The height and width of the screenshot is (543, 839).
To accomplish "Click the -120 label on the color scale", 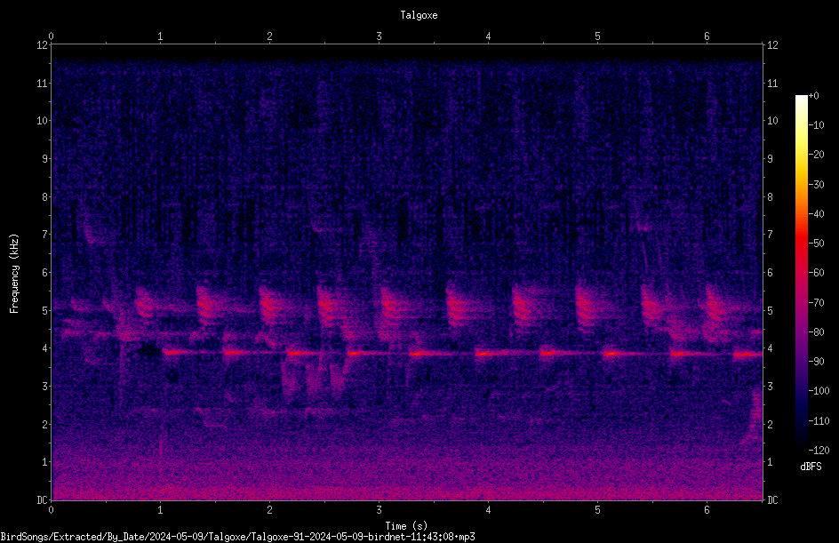I will [819, 450].
